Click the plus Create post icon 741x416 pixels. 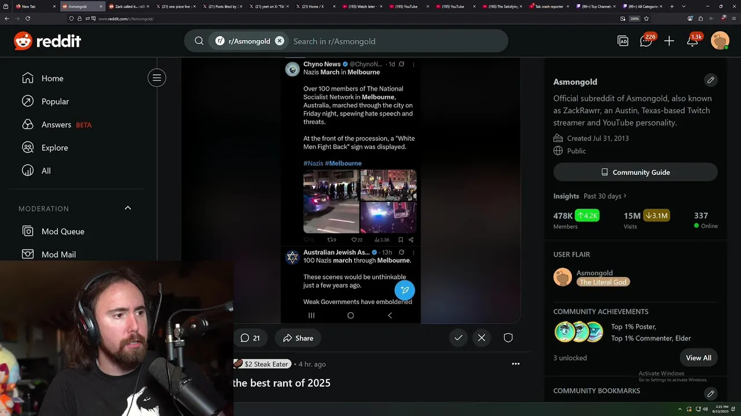669,41
